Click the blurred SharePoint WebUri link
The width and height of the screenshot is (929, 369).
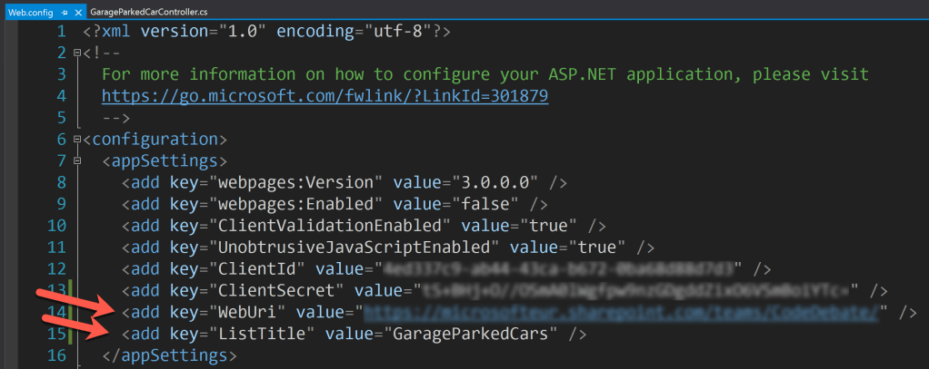coord(624,313)
